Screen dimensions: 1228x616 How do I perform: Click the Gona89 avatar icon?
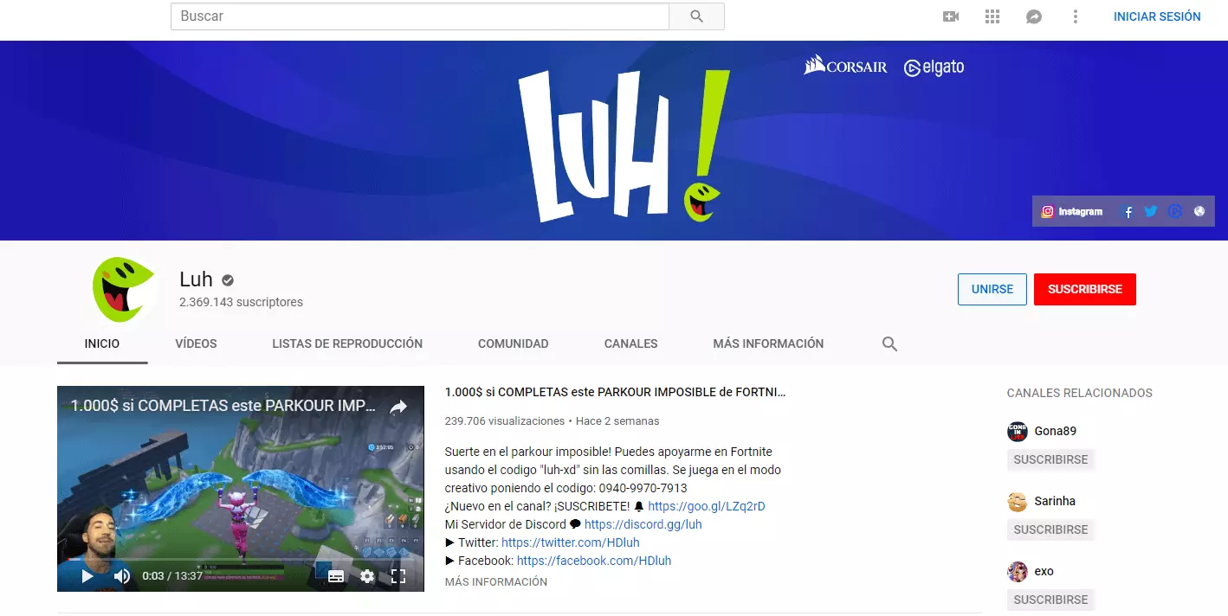tap(1018, 432)
